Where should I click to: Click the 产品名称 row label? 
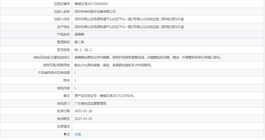63,35
